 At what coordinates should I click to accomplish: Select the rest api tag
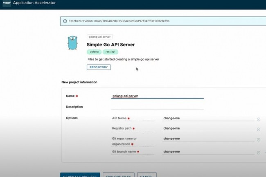[110, 52]
